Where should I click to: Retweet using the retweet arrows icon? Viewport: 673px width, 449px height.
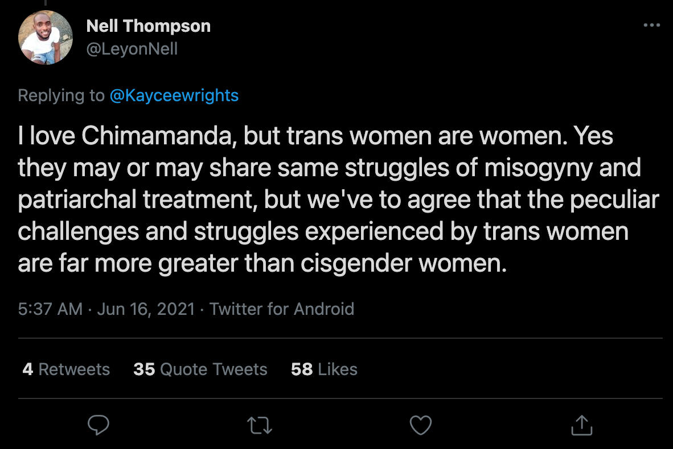(260, 426)
